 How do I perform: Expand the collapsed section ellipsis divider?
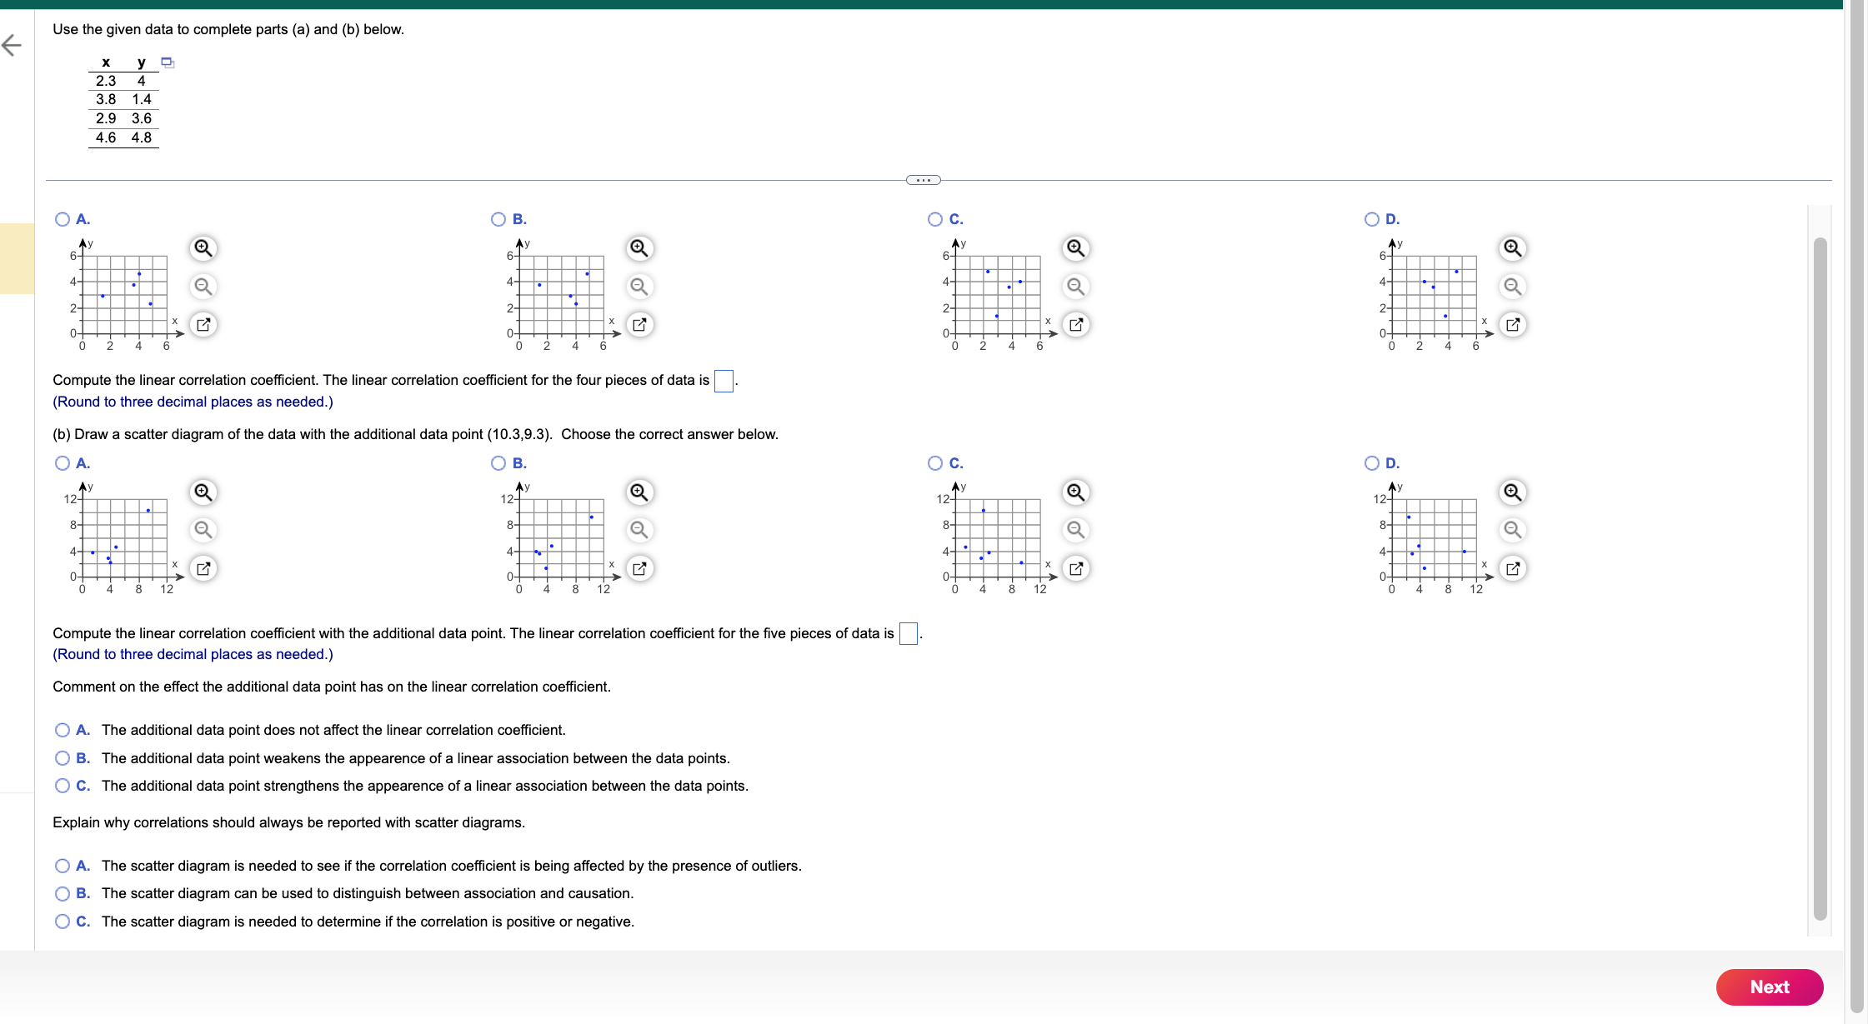coord(924,180)
